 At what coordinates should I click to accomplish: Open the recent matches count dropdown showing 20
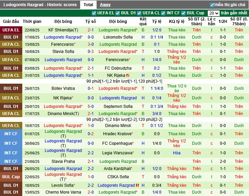pos(213,13)
